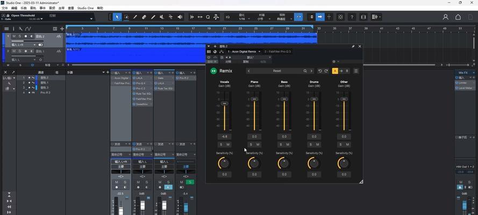Collapse plugin window with triangle arrow
478x215 pixels.
click(x=209, y=46)
